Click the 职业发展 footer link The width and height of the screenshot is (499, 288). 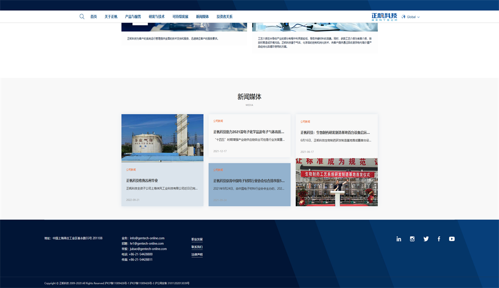click(197, 239)
